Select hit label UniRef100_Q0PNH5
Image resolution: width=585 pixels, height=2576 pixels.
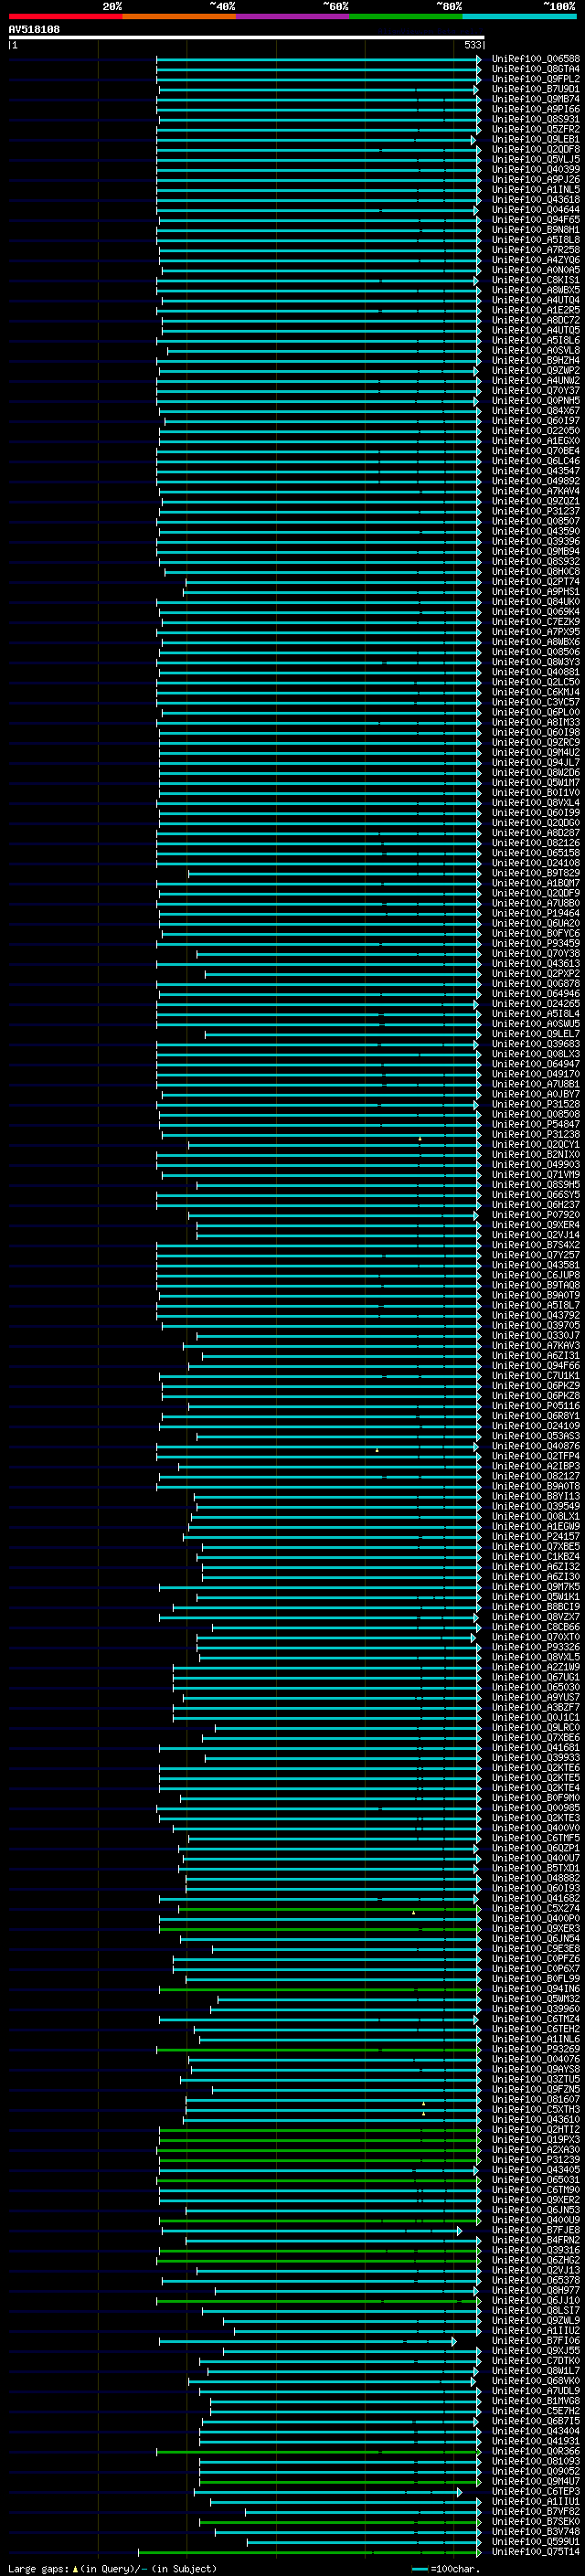pyautogui.click(x=536, y=401)
